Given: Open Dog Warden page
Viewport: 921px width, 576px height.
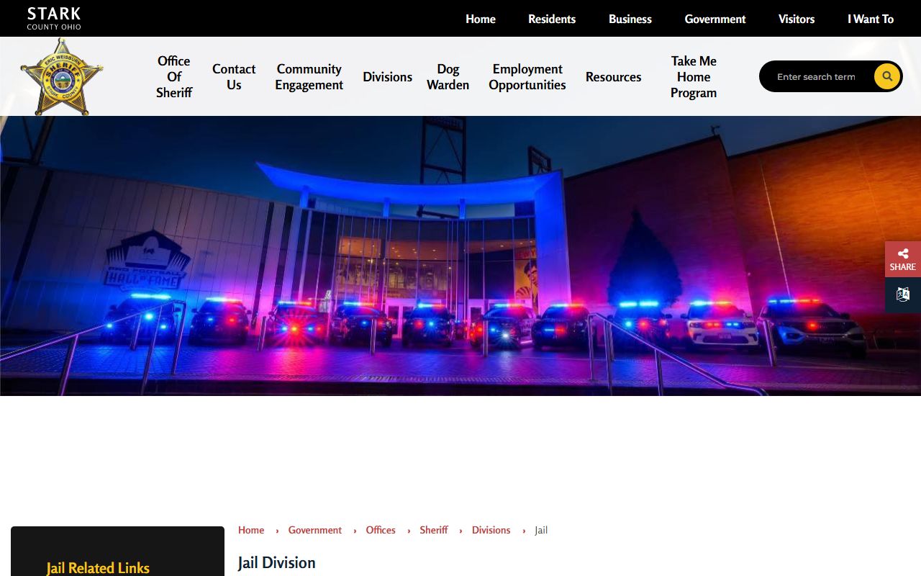Looking at the screenshot, I should 448,77.
